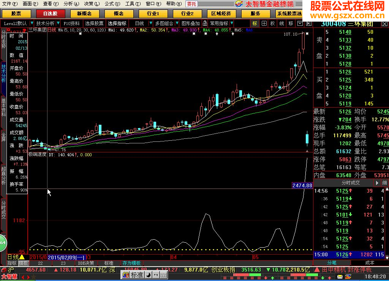Select the 模板 bottom tab
Screen dimensions: 389x281
(23, 263)
